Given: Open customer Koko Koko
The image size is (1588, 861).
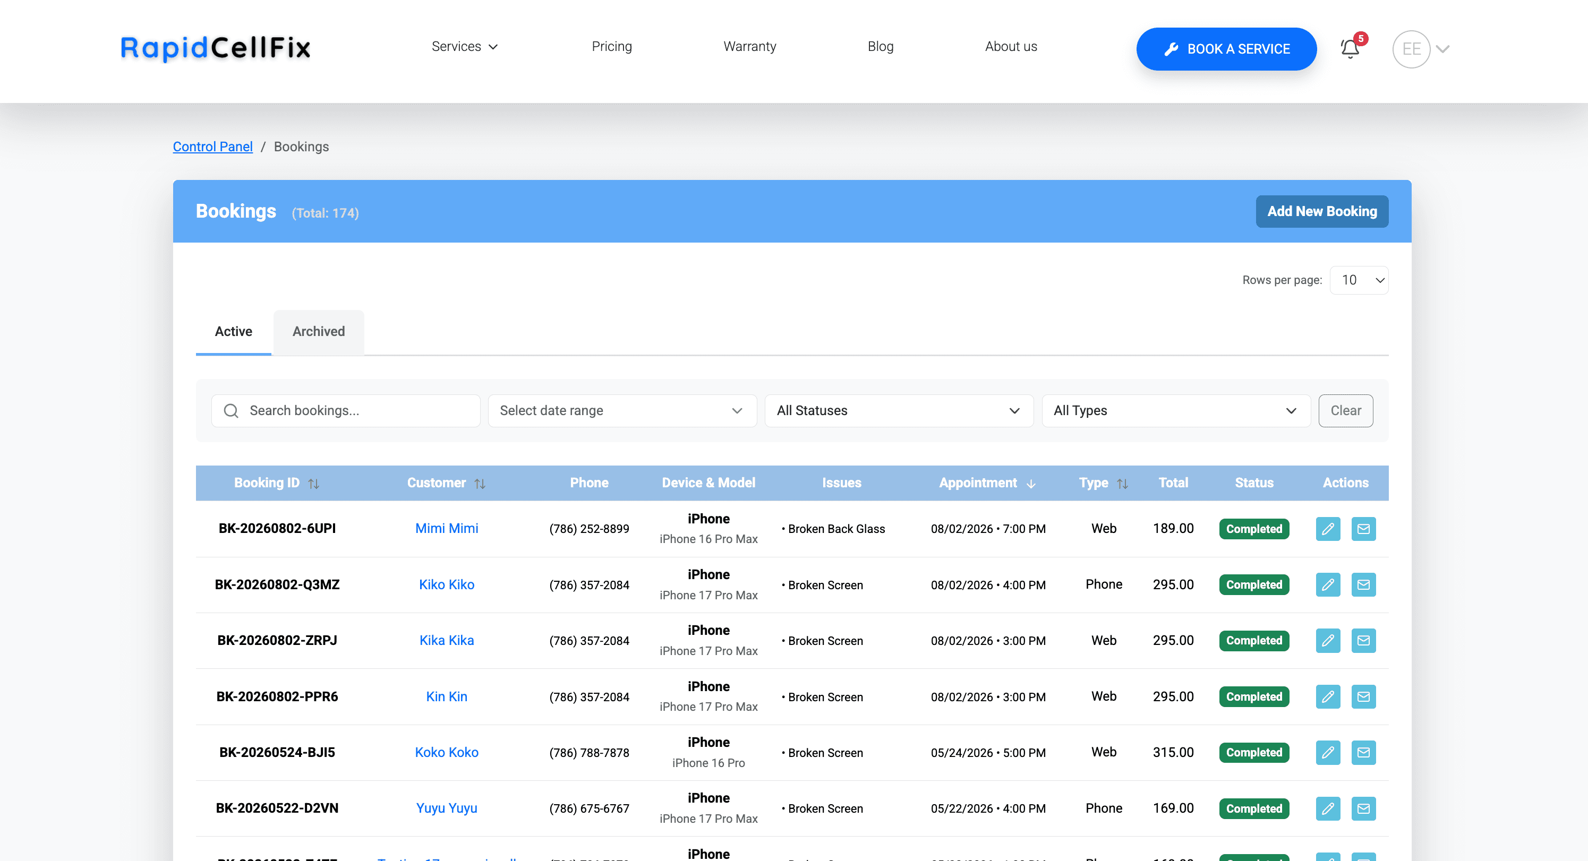Looking at the screenshot, I should pyautogui.click(x=446, y=753).
